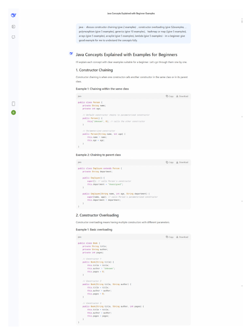Click the DeepSeek avatar beside the response heading
The width and height of the screenshot is (251, 335).
[71, 53]
